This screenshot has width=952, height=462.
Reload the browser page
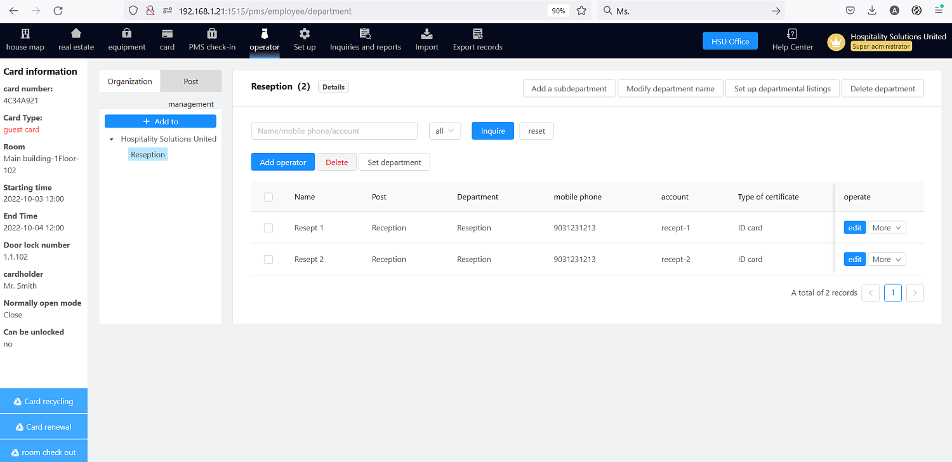click(58, 11)
